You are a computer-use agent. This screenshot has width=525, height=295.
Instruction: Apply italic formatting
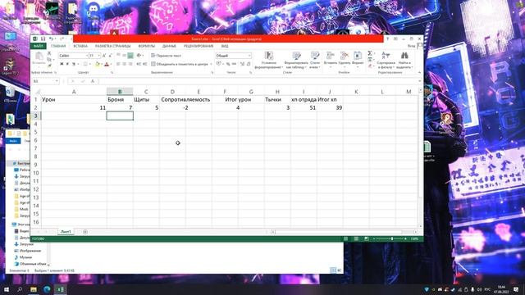pyautogui.click(x=67, y=64)
